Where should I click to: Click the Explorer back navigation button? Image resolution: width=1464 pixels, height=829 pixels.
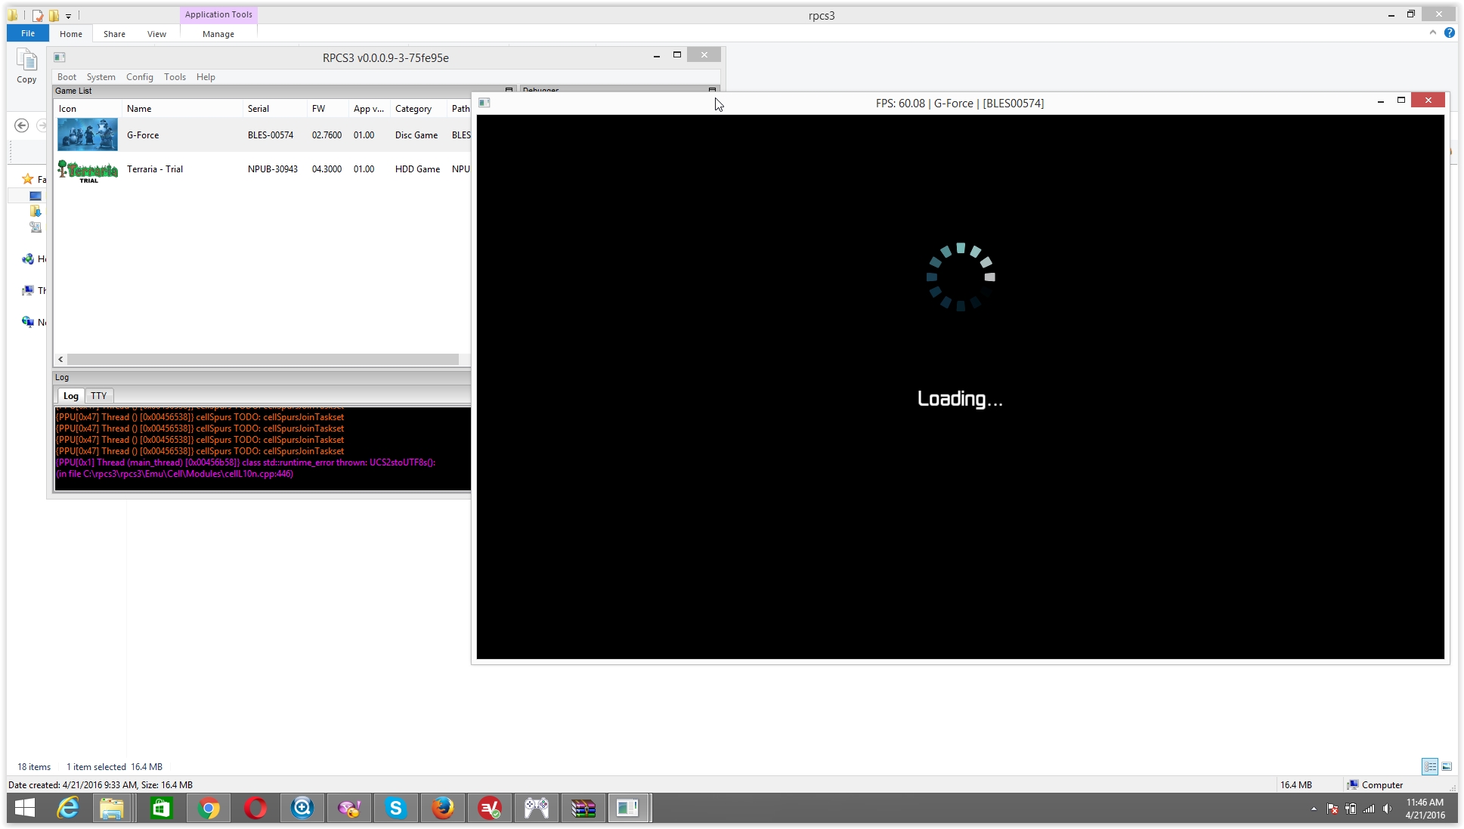(x=22, y=125)
